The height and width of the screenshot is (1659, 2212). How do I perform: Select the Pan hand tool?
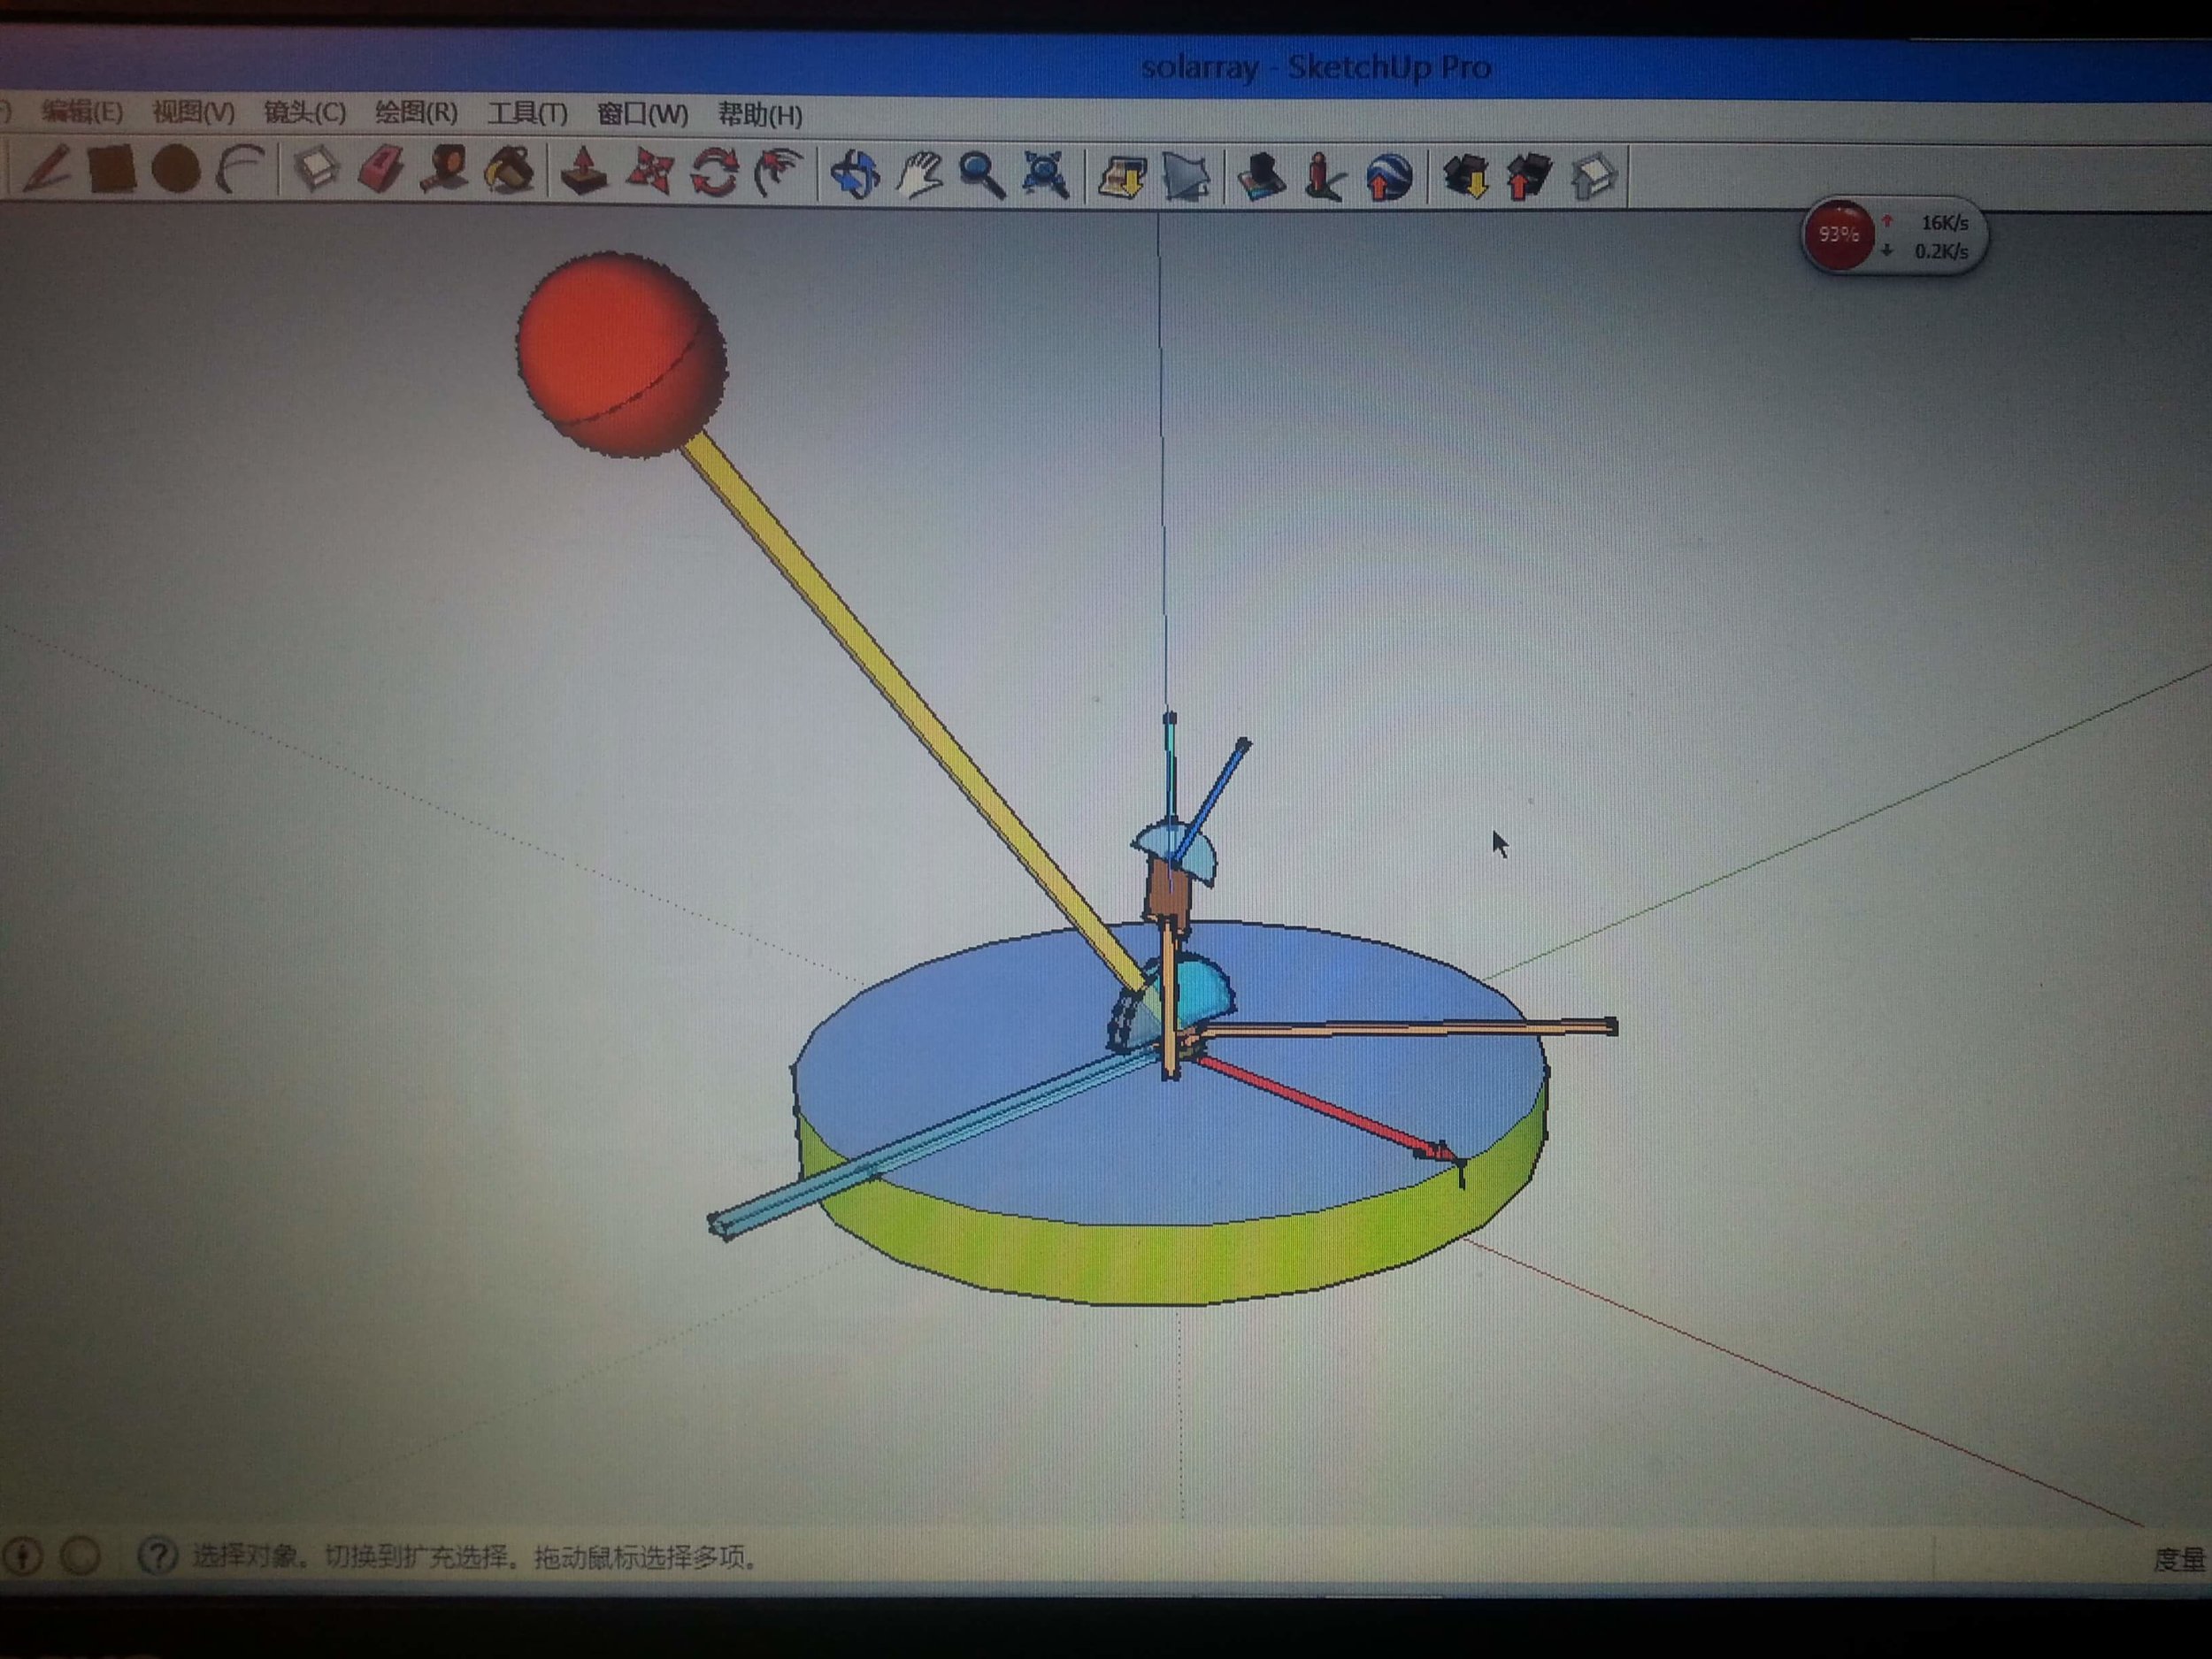tap(919, 175)
